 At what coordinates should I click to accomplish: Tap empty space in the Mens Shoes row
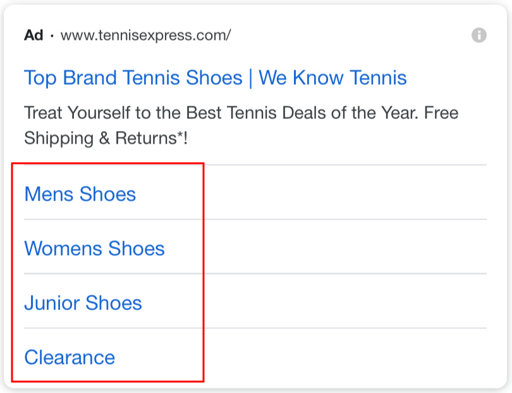click(x=343, y=192)
